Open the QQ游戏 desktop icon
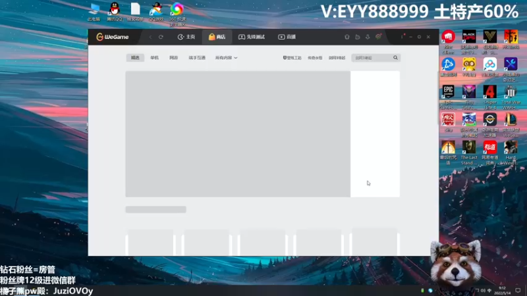The image size is (527, 296). coord(156,12)
